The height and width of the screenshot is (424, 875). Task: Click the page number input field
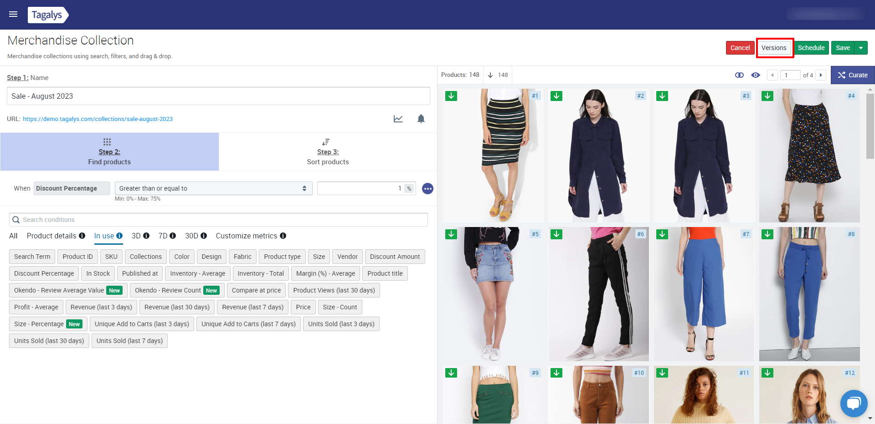click(x=790, y=75)
